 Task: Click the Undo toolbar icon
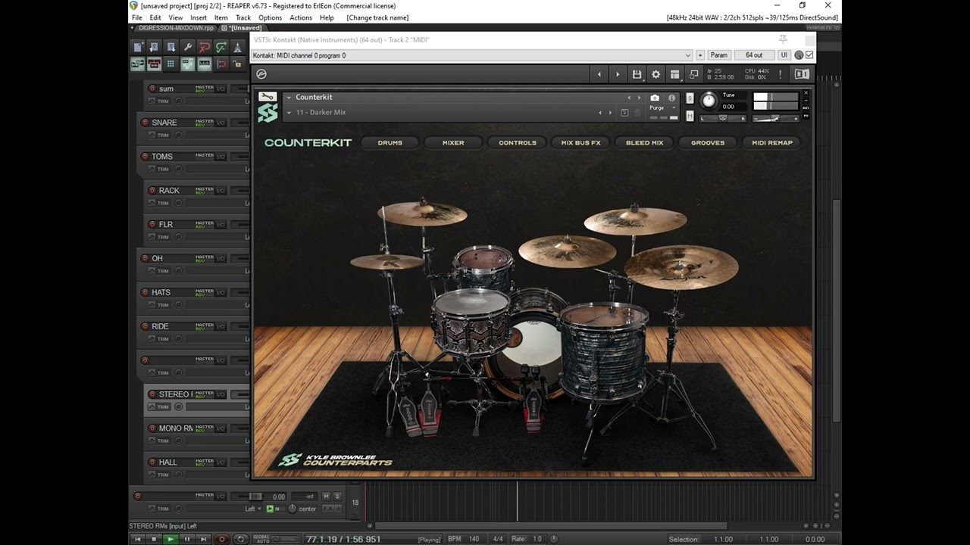[204, 47]
